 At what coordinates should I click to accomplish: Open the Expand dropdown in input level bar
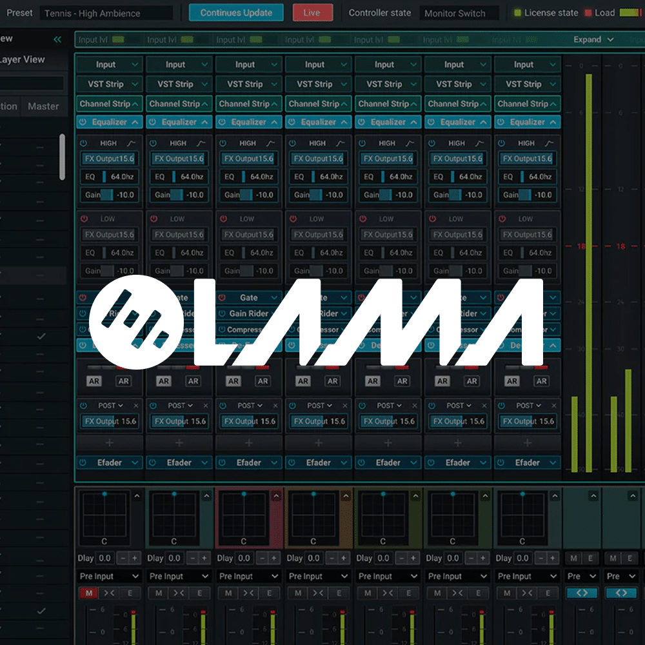pyautogui.click(x=593, y=40)
